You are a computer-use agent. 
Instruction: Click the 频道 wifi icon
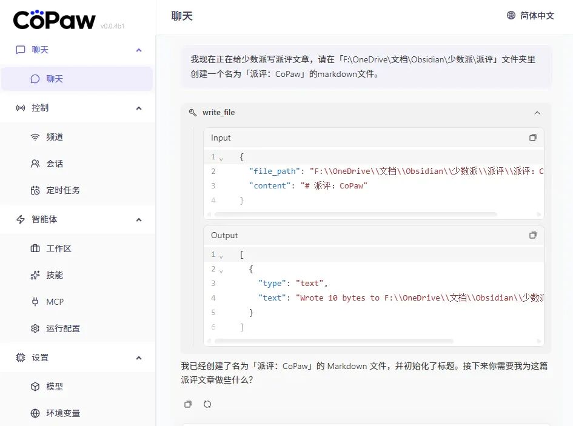35,137
